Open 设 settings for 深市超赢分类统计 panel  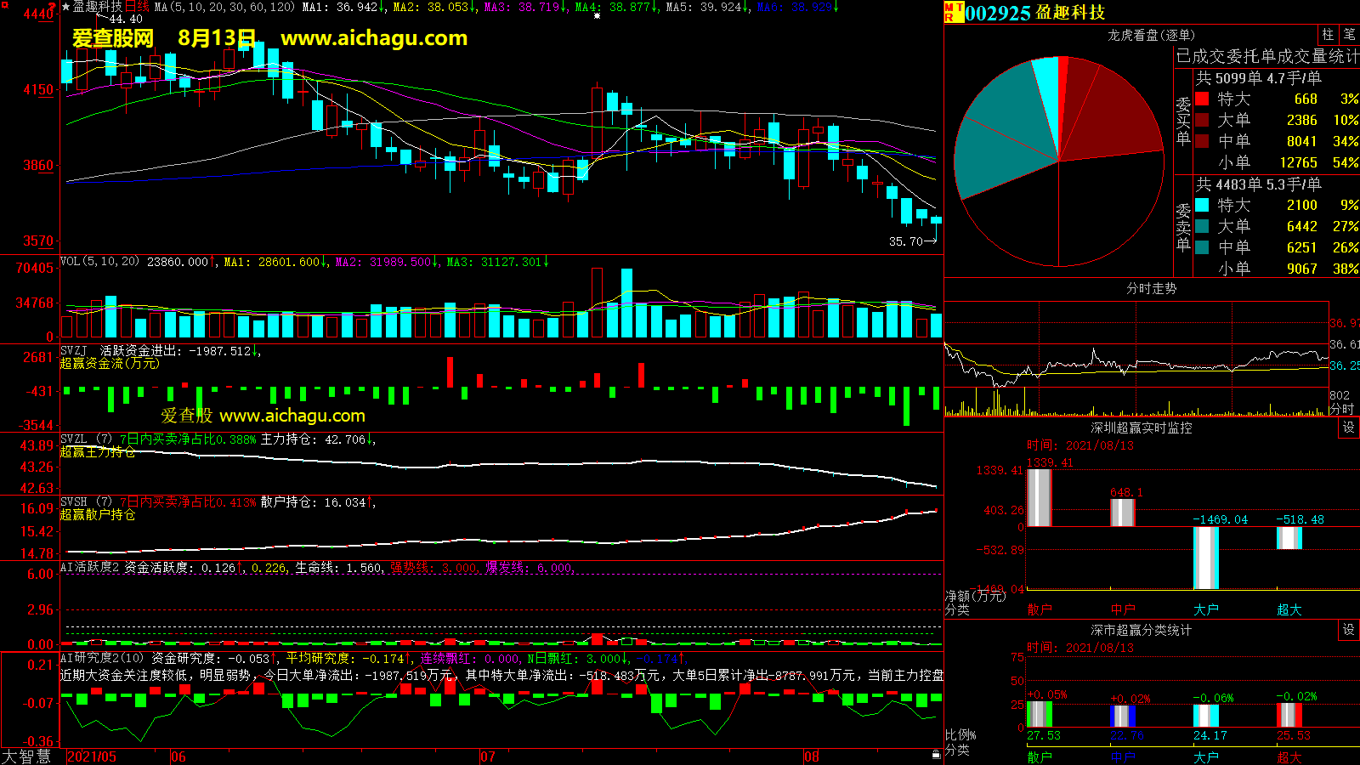pos(1349,630)
